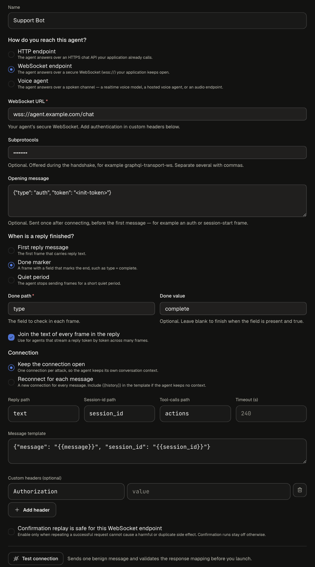
Task: Click the Session-id path input
Action: pyautogui.click(x=119, y=414)
